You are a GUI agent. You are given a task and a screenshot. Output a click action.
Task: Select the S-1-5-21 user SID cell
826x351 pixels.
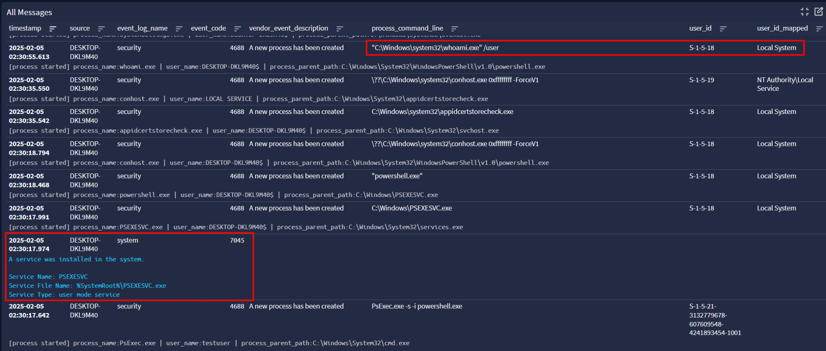coord(715,320)
